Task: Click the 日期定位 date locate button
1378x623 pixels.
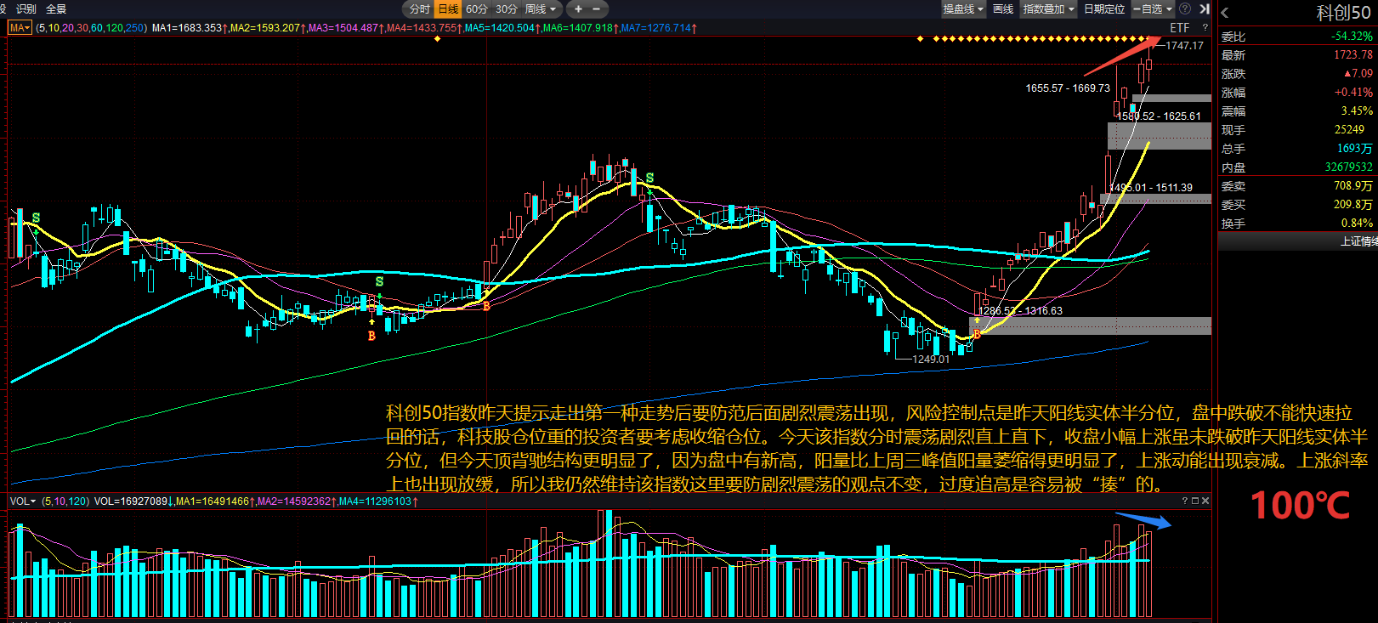Action: (x=1104, y=9)
